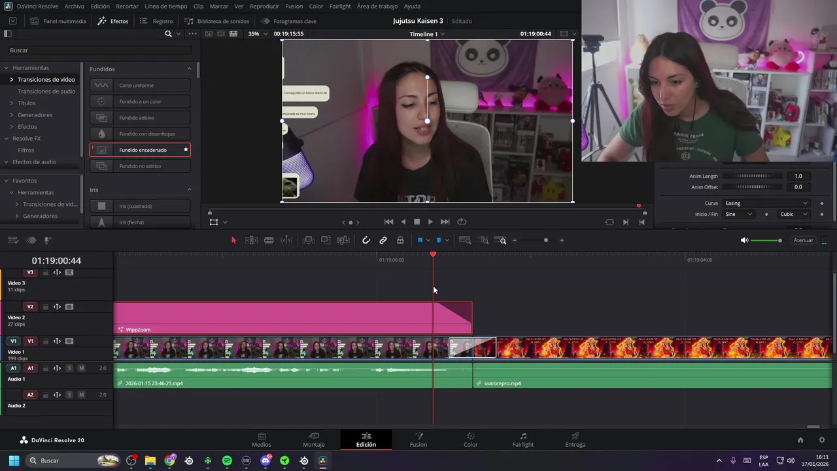Viewport: 837px width, 471px height.
Task: Jump to the last frame
Action: tap(445, 222)
